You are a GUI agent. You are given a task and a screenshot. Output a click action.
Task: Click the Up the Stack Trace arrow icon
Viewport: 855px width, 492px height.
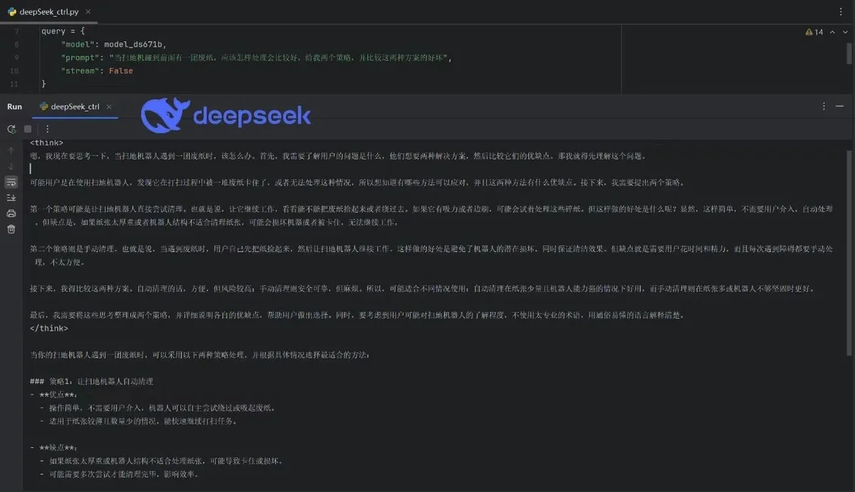click(x=10, y=150)
